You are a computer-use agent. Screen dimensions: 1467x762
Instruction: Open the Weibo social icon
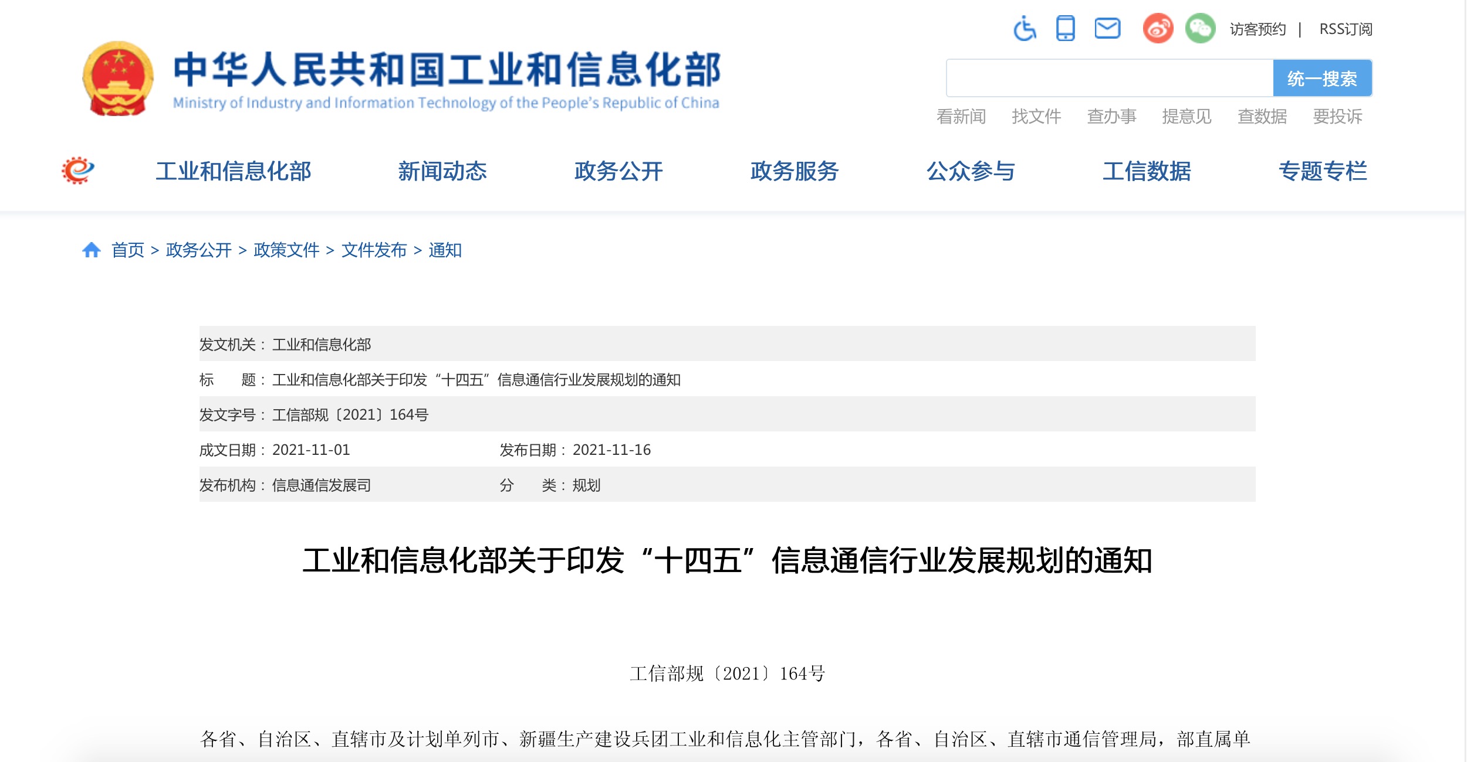[1158, 28]
